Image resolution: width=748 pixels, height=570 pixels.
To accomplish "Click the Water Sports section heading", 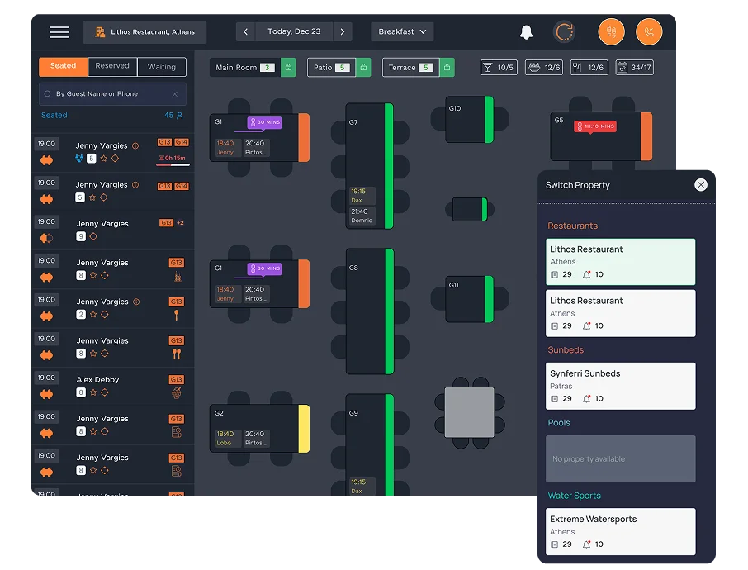I will point(574,496).
